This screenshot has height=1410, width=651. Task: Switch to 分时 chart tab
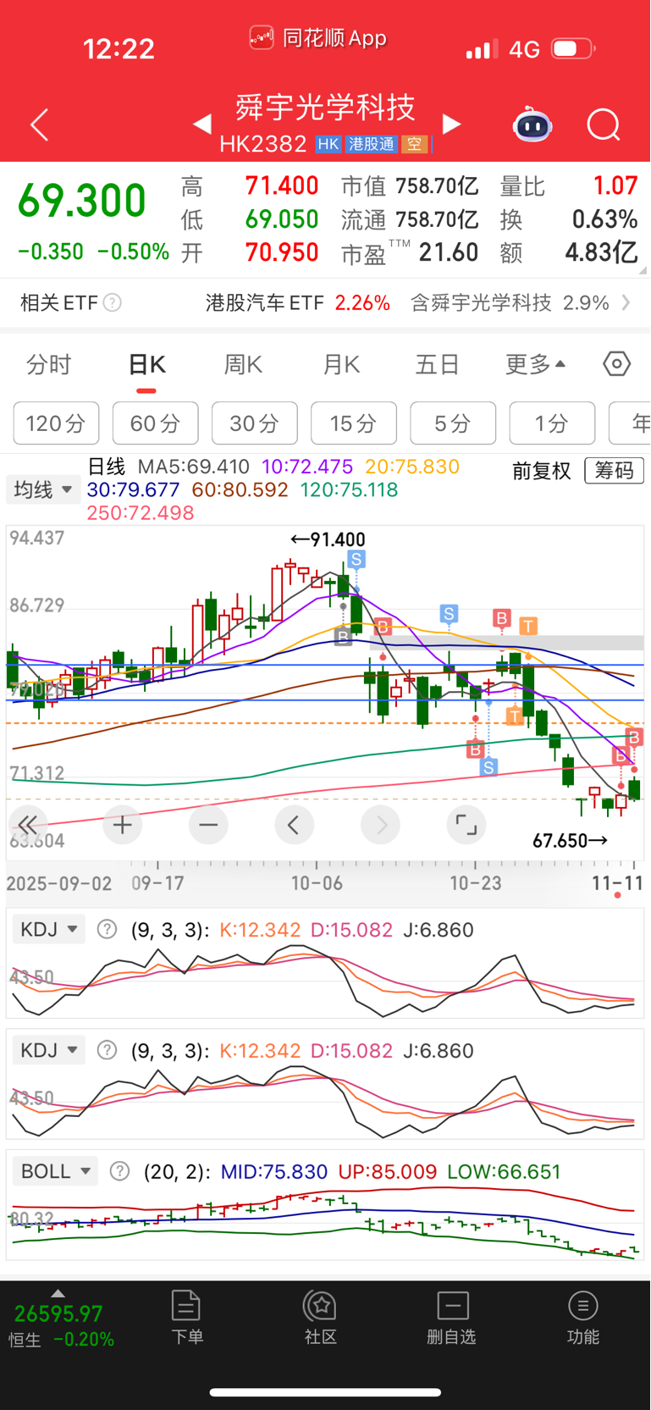pos(49,365)
